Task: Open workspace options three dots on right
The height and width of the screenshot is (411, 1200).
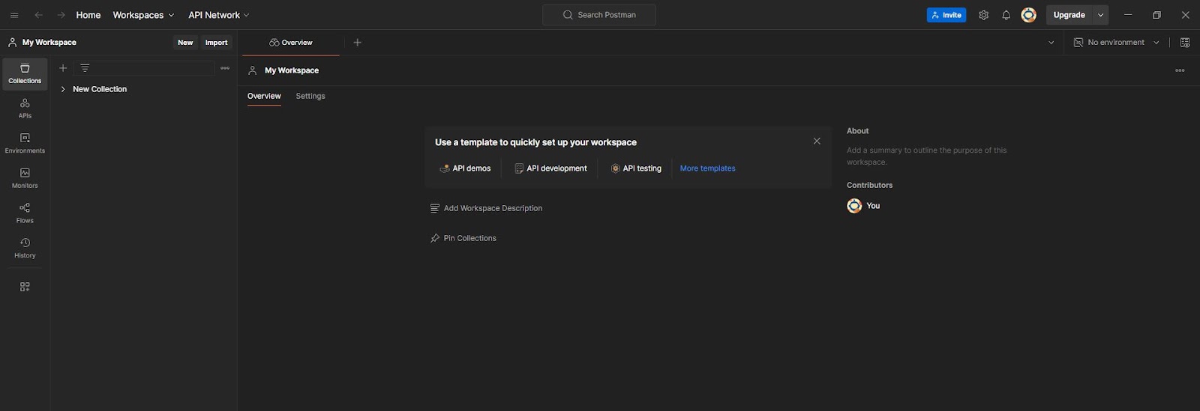Action: [x=1180, y=70]
